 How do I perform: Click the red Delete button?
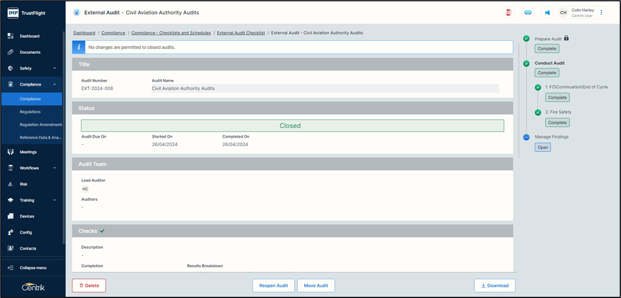pos(89,286)
